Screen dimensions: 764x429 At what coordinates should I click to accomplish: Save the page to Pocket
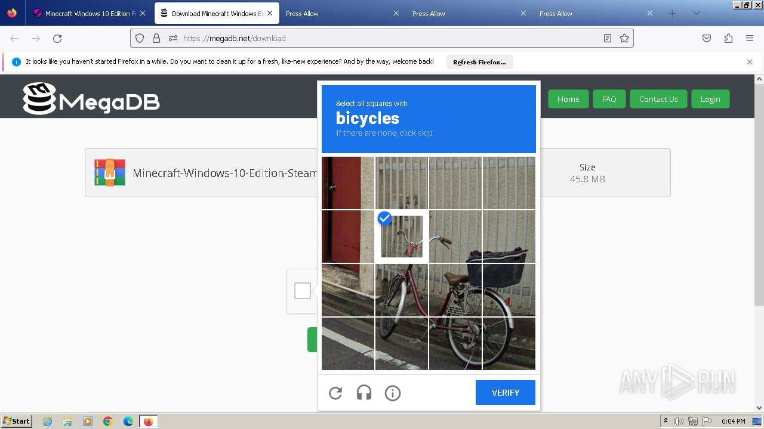(707, 38)
